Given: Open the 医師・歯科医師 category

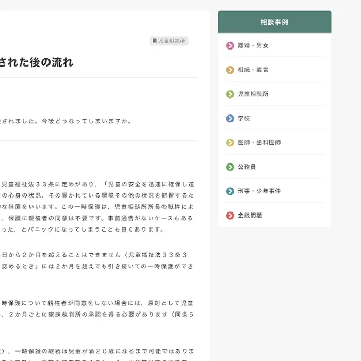Looking at the screenshot, I should click(259, 143).
